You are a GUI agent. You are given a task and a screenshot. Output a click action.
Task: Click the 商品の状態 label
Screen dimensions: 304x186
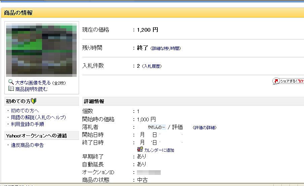(96, 180)
